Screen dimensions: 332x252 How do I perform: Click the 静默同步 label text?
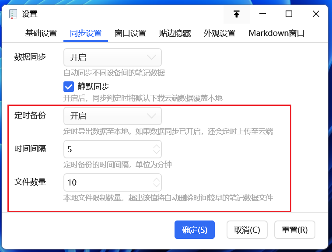click(93, 87)
